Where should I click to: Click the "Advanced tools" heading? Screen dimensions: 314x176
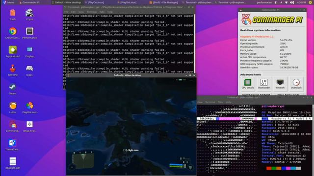250,74
